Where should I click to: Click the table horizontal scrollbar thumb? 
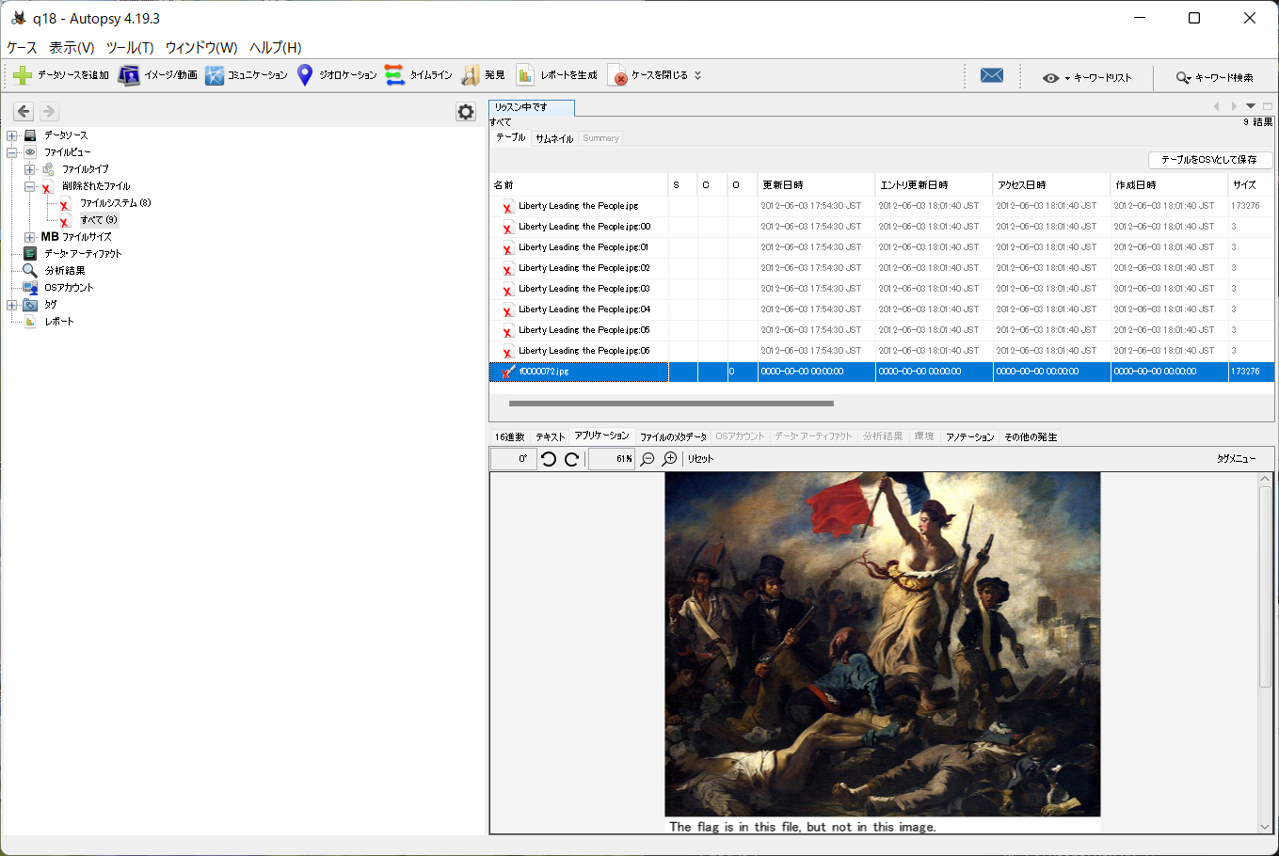[671, 404]
